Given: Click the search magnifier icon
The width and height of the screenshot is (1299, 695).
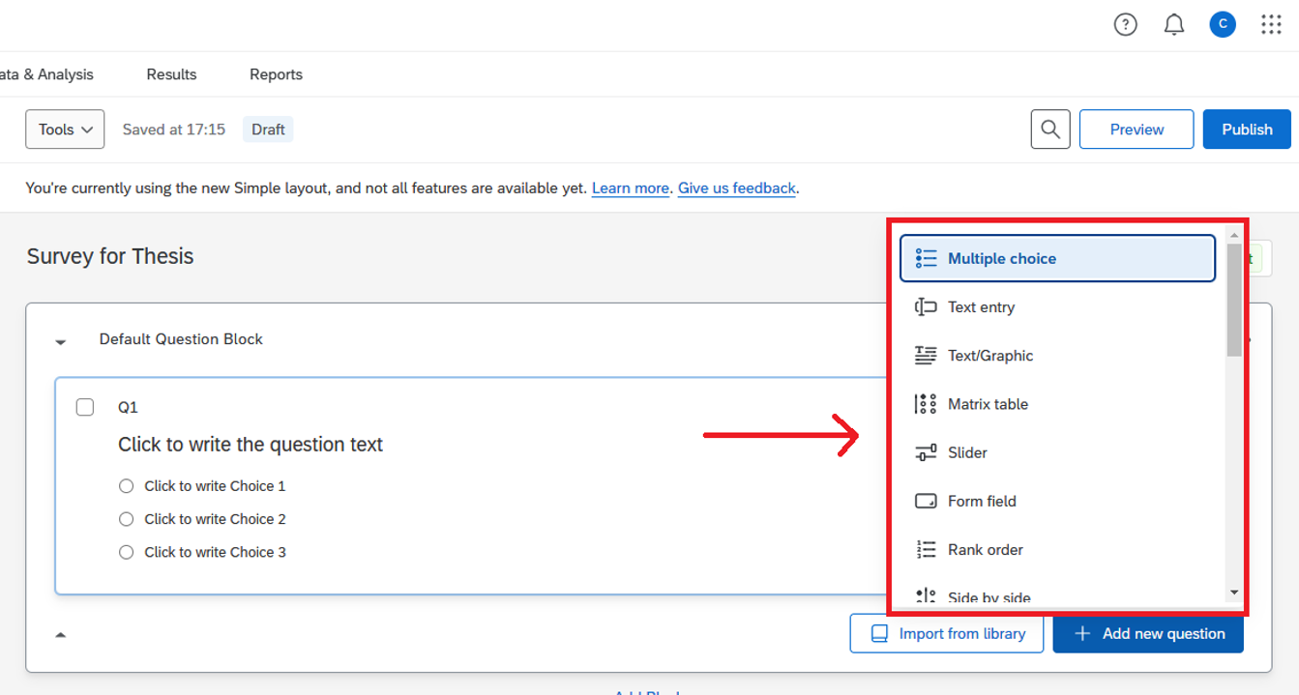Looking at the screenshot, I should (x=1050, y=130).
